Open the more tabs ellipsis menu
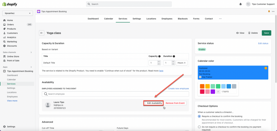277x131 pixels. click(220, 19)
